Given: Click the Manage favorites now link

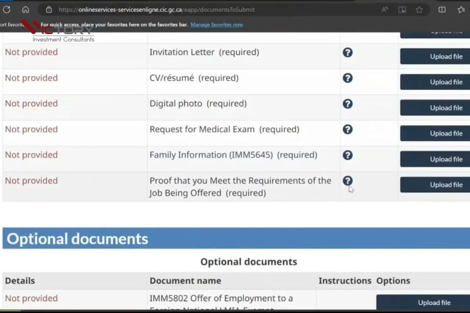Looking at the screenshot, I should click(x=217, y=25).
